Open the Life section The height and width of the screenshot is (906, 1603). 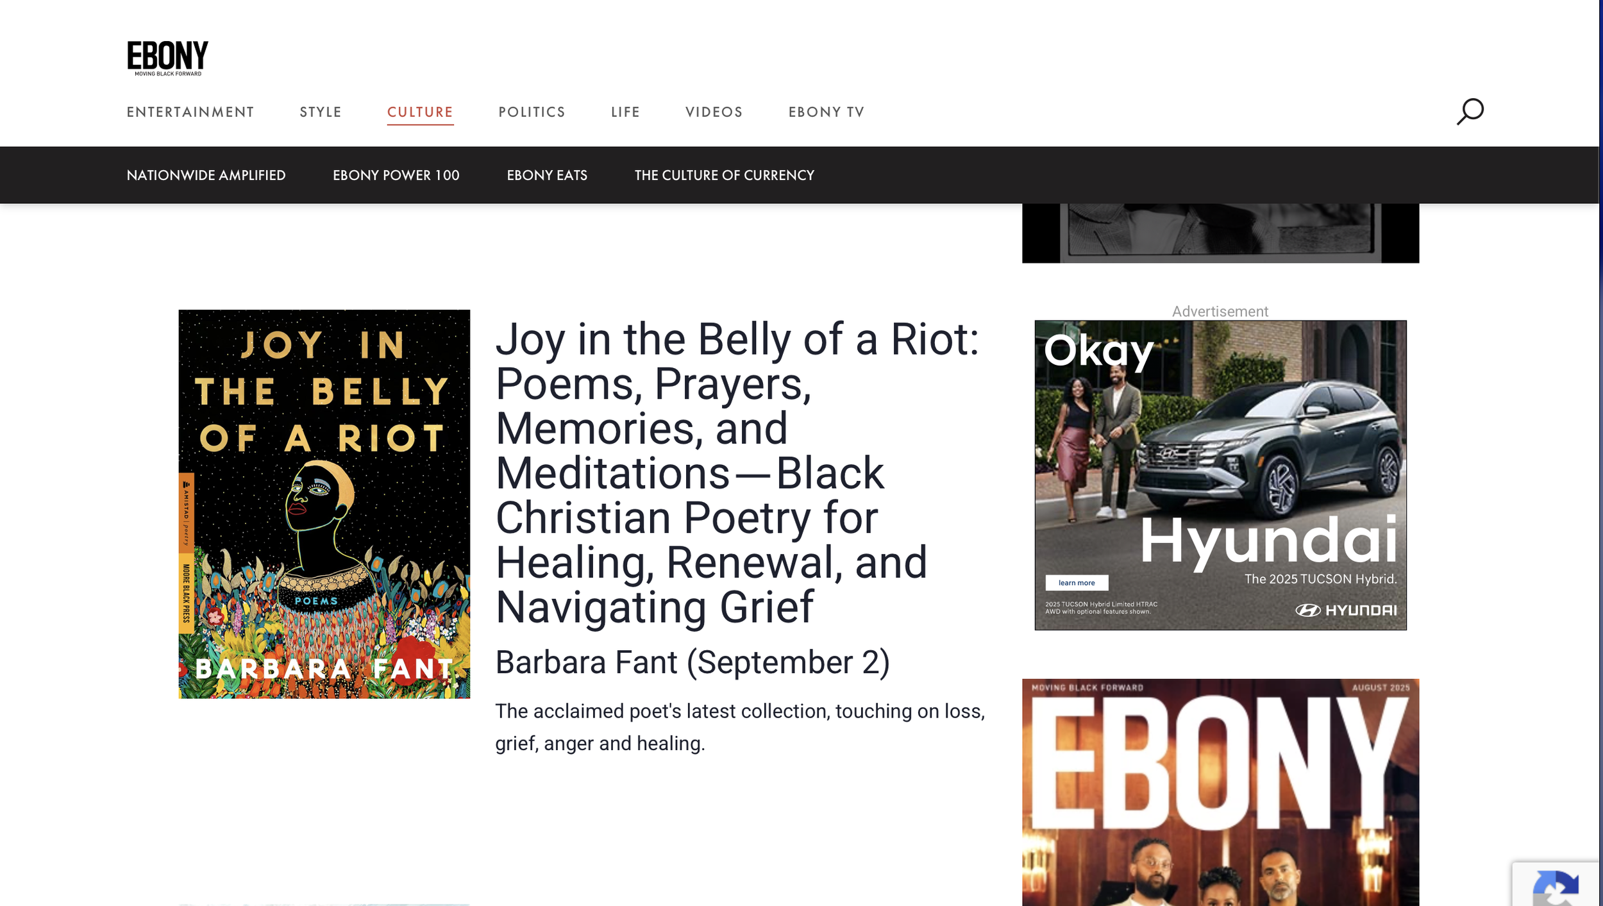coord(625,112)
